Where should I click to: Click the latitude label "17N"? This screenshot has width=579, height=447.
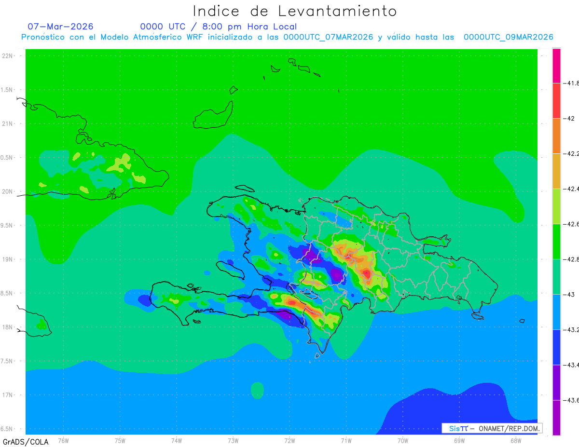pos(7,395)
